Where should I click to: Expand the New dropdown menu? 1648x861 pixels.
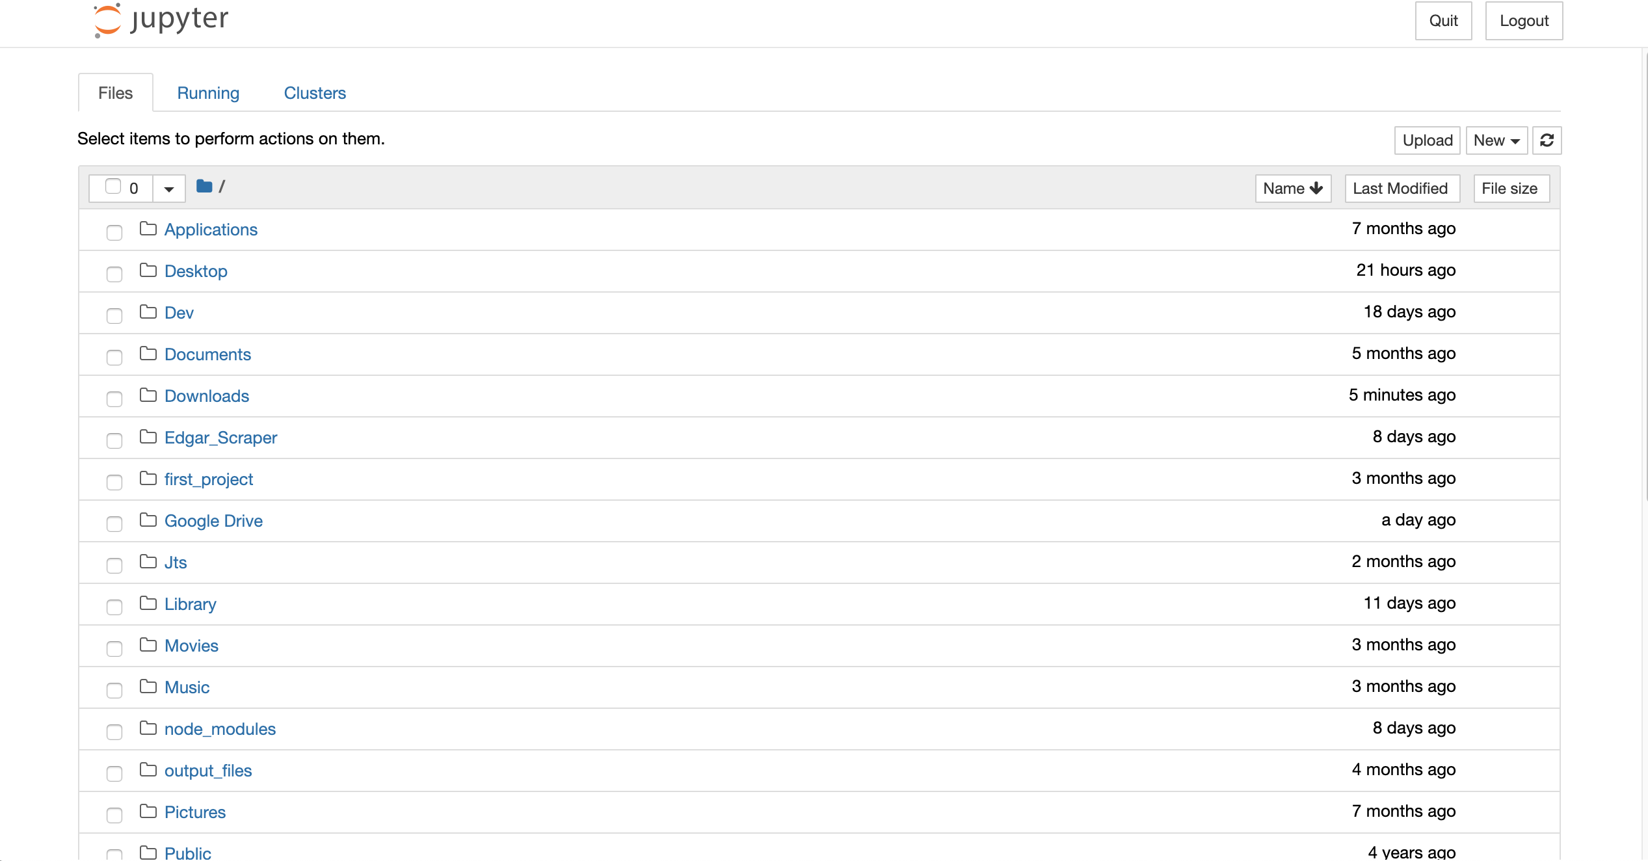coord(1496,140)
